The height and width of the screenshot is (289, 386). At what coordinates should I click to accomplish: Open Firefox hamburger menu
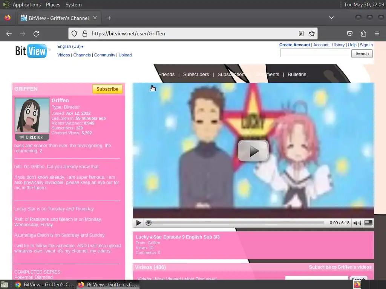click(377, 33)
